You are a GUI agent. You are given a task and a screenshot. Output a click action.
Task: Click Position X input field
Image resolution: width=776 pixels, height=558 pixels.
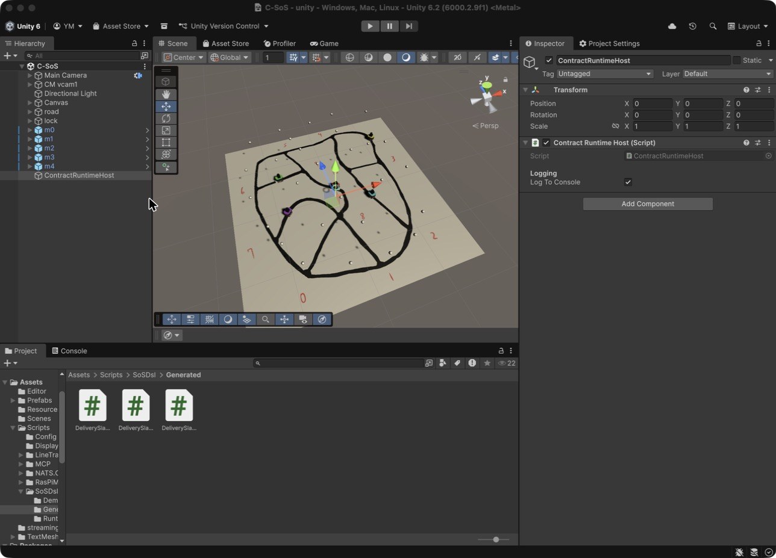pos(652,104)
